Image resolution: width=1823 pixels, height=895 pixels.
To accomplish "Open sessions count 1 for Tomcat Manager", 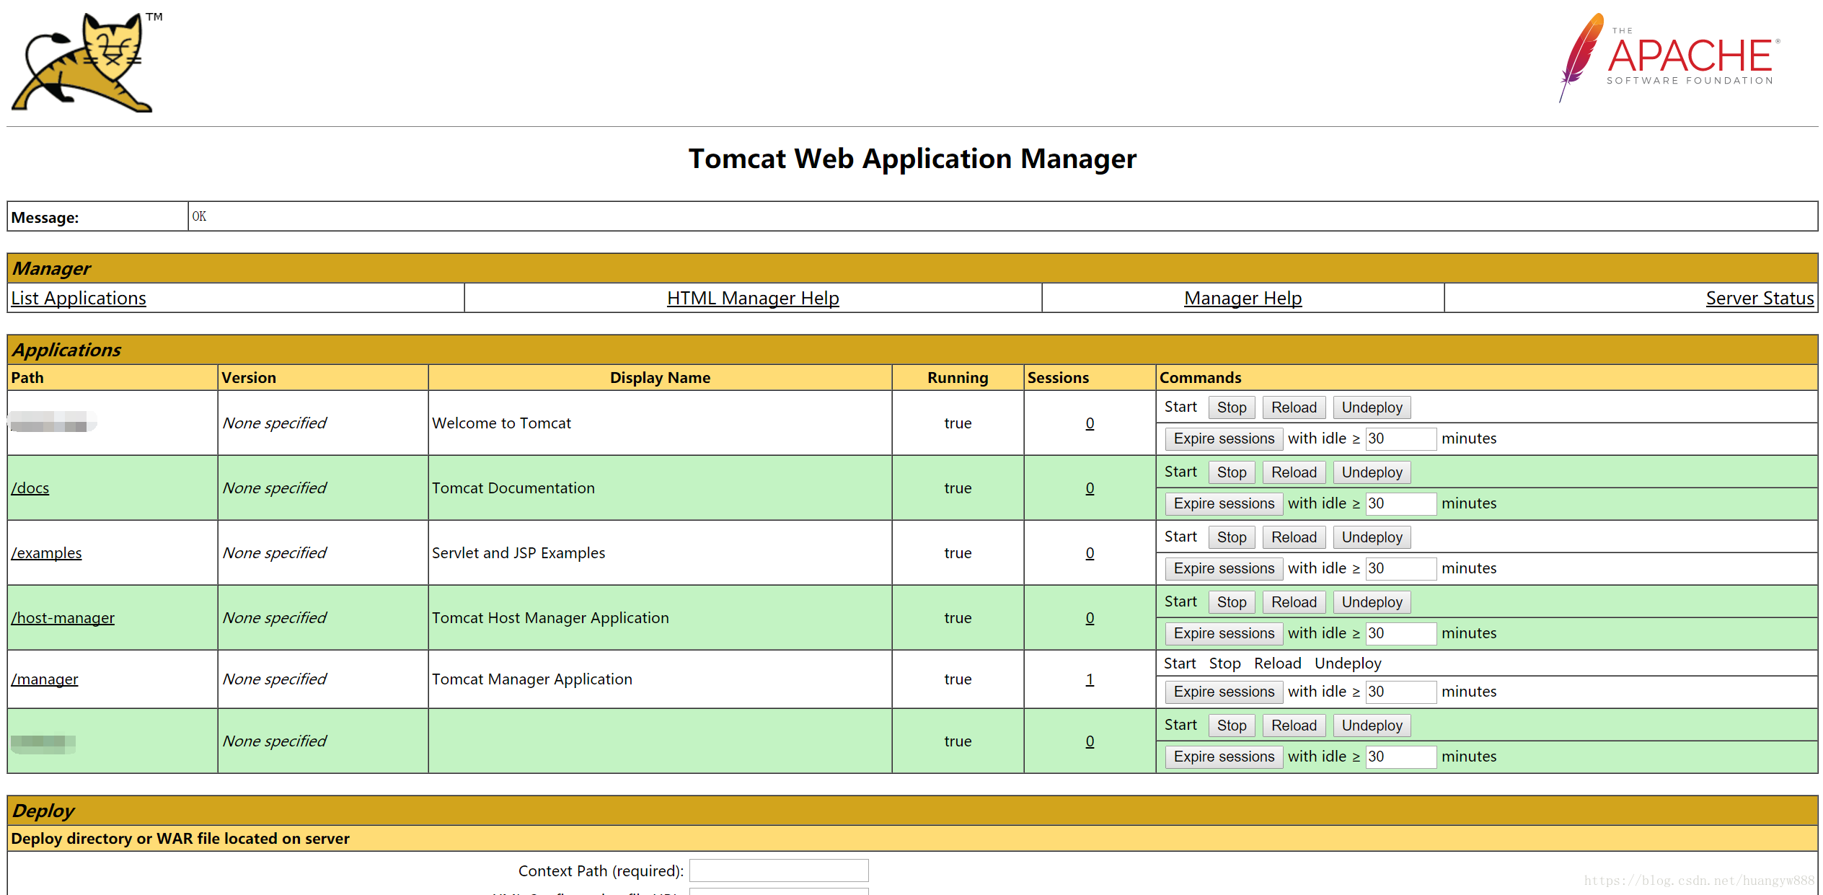I will [1090, 679].
